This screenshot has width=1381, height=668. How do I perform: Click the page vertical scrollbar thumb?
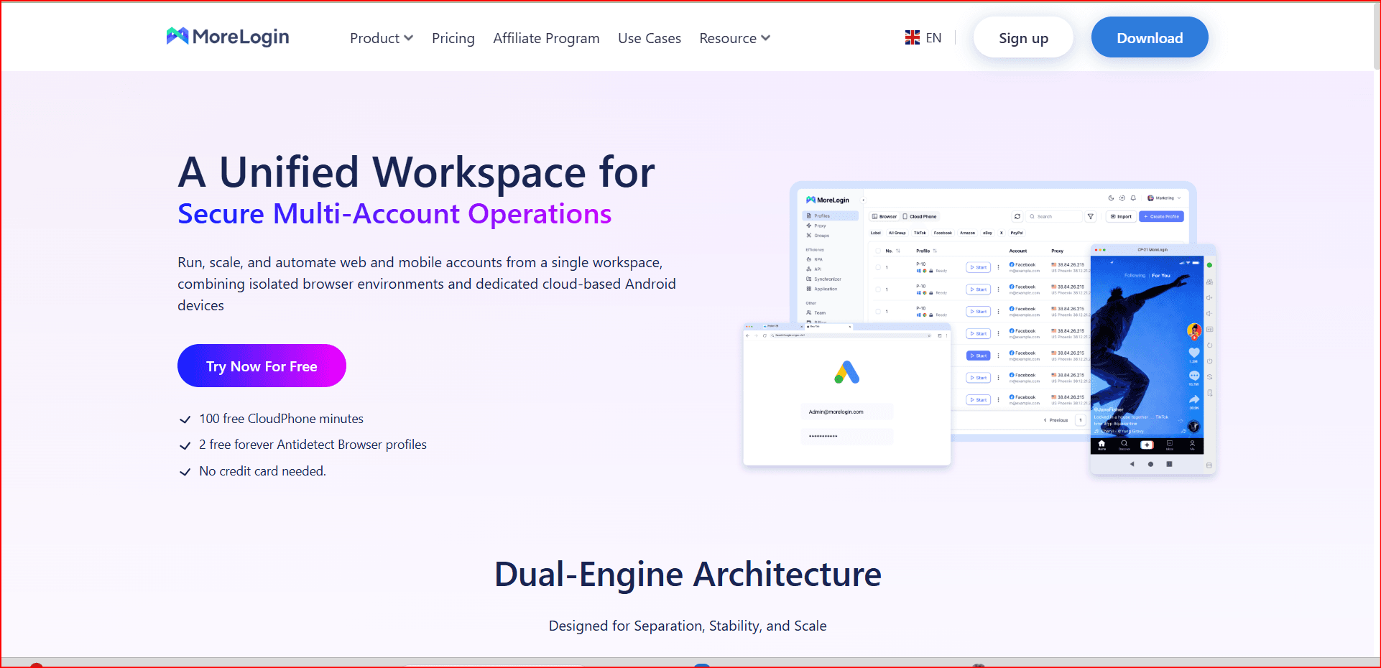[x=1376, y=36]
